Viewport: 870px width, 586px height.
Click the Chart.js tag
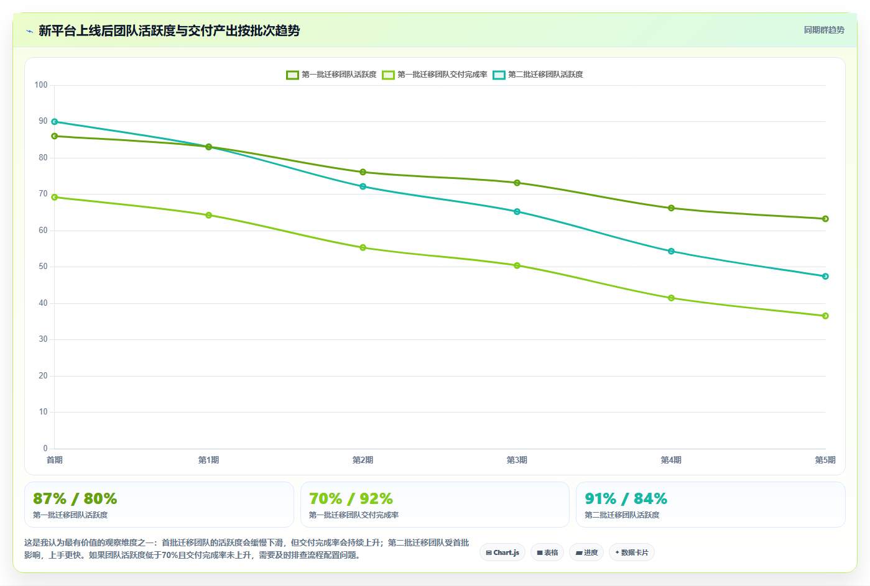point(502,552)
